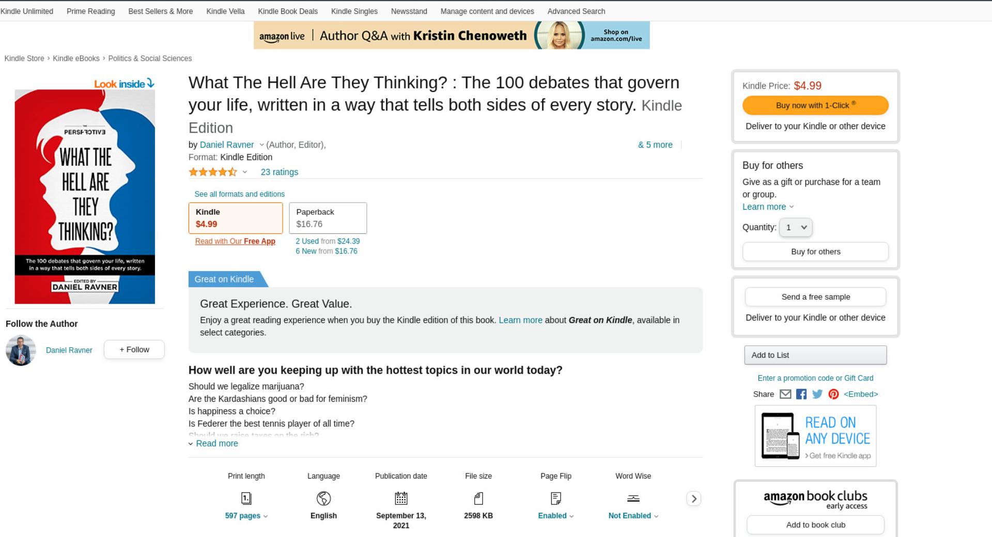This screenshot has height=537, width=992.
Task: Click the Buy for others button
Action: (815, 251)
